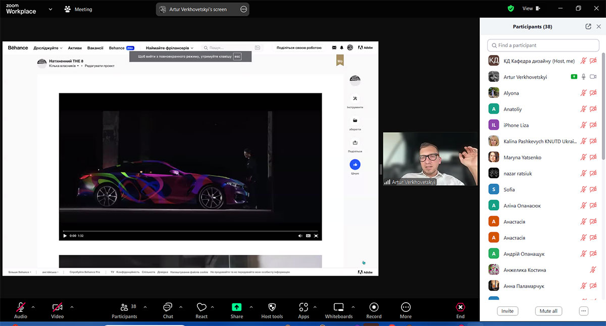The width and height of the screenshot is (606, 326).
Task: Click Behance share icon in sidebar
Action: point(355,142)
